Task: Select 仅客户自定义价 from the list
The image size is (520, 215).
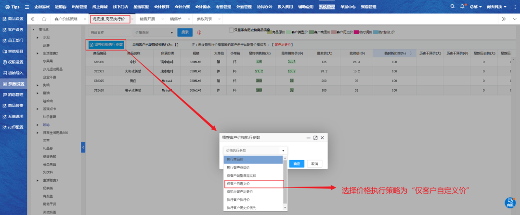Action: point(253,184)
